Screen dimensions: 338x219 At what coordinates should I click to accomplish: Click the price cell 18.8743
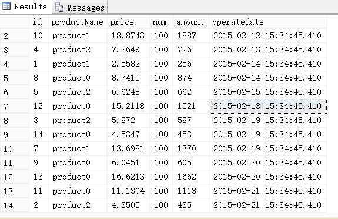(x=129, y=36)
